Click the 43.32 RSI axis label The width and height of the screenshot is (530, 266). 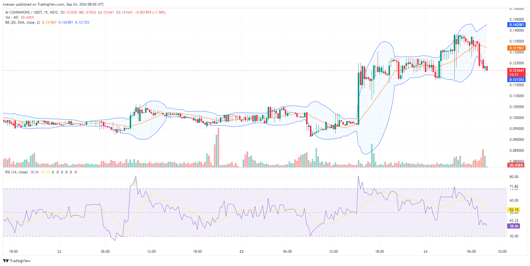point(514,221)
